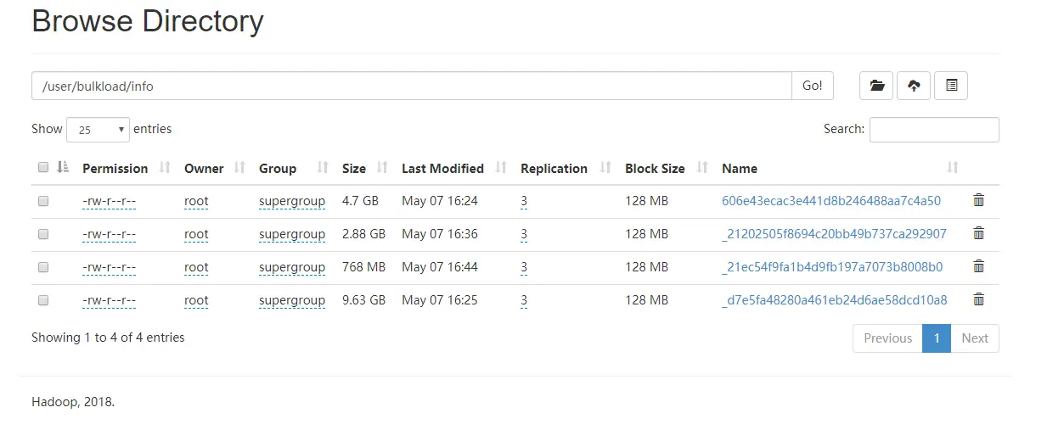The image size is (1064, 441).
Task: Sort table by Name column header
Action: tap(739, 169)
